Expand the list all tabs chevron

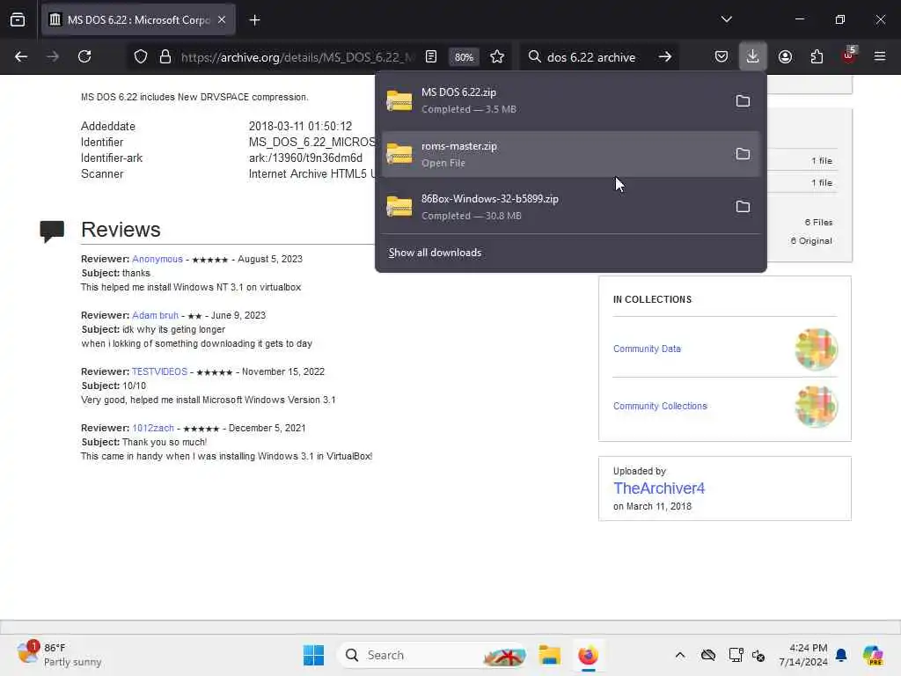[726, 19]
